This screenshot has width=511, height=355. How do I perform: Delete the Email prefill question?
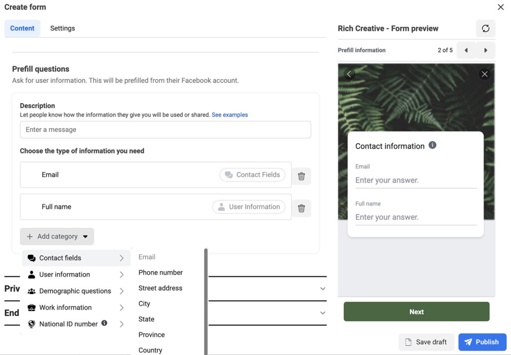coord(301,176)
